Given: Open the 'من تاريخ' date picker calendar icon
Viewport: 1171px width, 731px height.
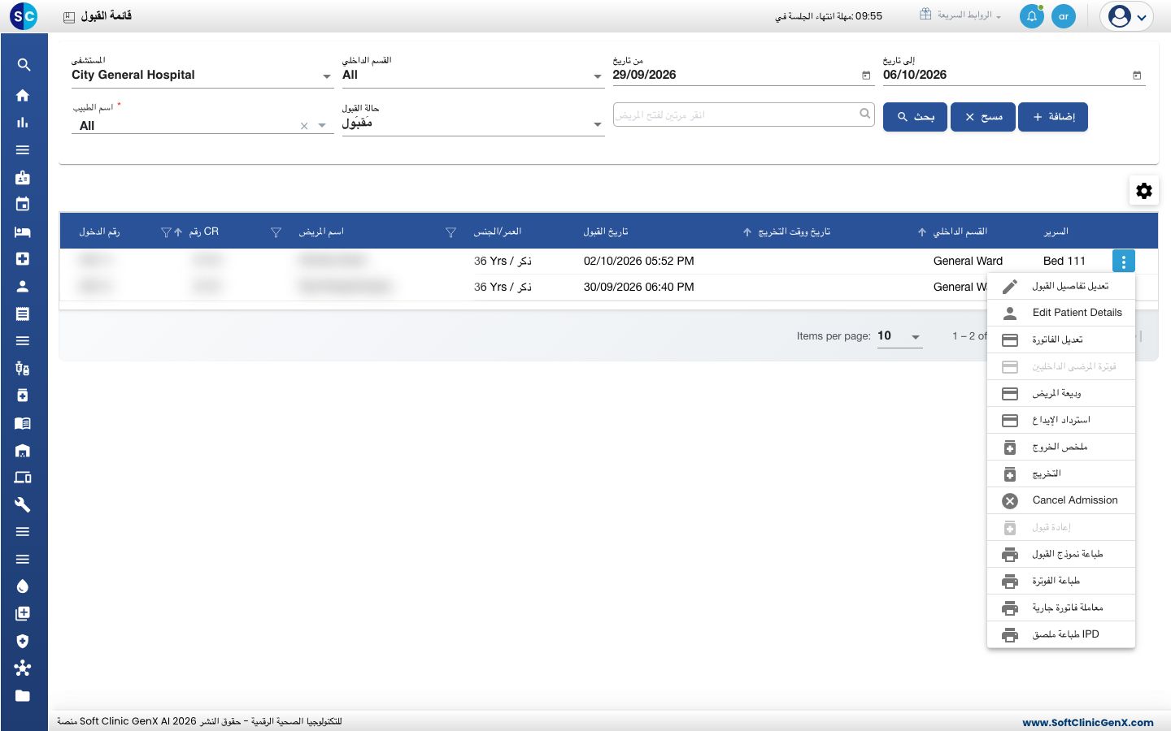Looking at the screenshot, I should (866, 76).
